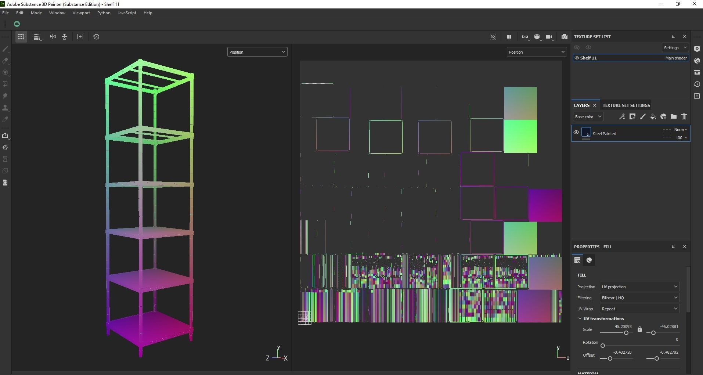Click the circular reset icon with X
The image size is (703, 375).
[x=96, y=37]
